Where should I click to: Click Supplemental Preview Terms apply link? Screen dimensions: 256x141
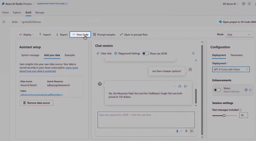52,4
